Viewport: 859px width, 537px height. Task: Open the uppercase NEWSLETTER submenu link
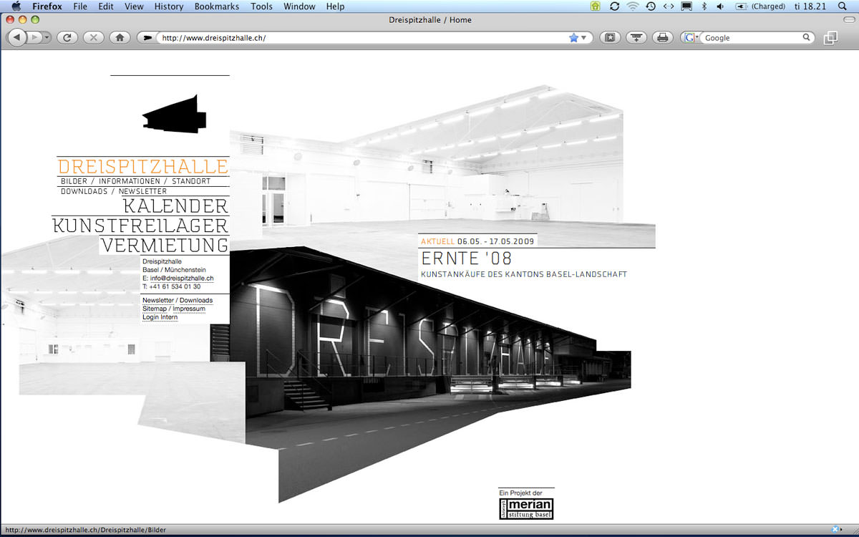point(142,191)
